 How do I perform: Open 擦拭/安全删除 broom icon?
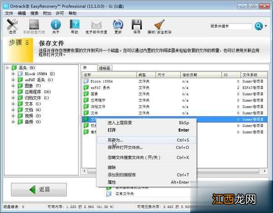159,25
